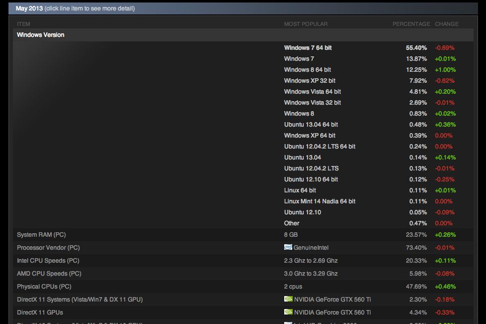The width and height of the screenshot is (486, 324).
Task: Click the 3.0 Ghz to 3.29 Ghz value
Action: (311, 274)
